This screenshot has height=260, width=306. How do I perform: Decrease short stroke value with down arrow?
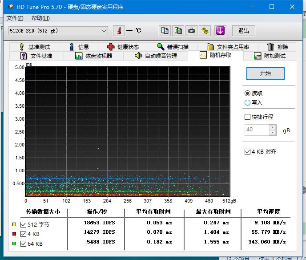click(x=273, y=132)
